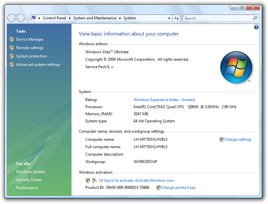This screenshot has width=268, height=204.
Task: Click the blue Help question mark icon
Action: click(x=256, y=27)
